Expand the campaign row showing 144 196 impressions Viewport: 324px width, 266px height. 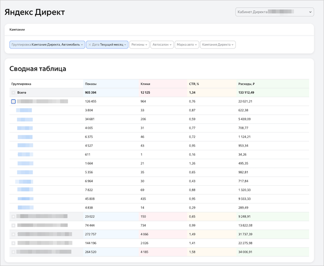point(13,243)
